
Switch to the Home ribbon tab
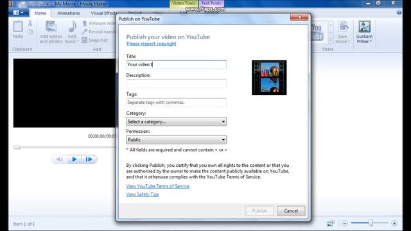40,13
